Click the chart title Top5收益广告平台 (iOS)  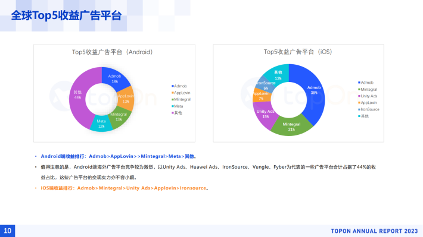pos(298,52)
